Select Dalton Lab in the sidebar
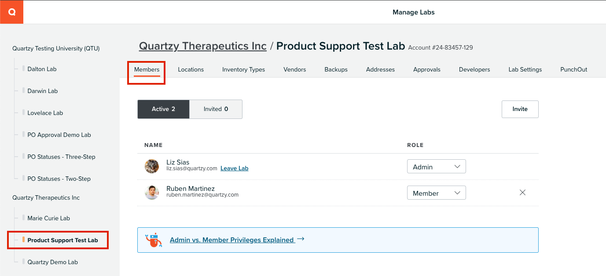 pos(42,69)
